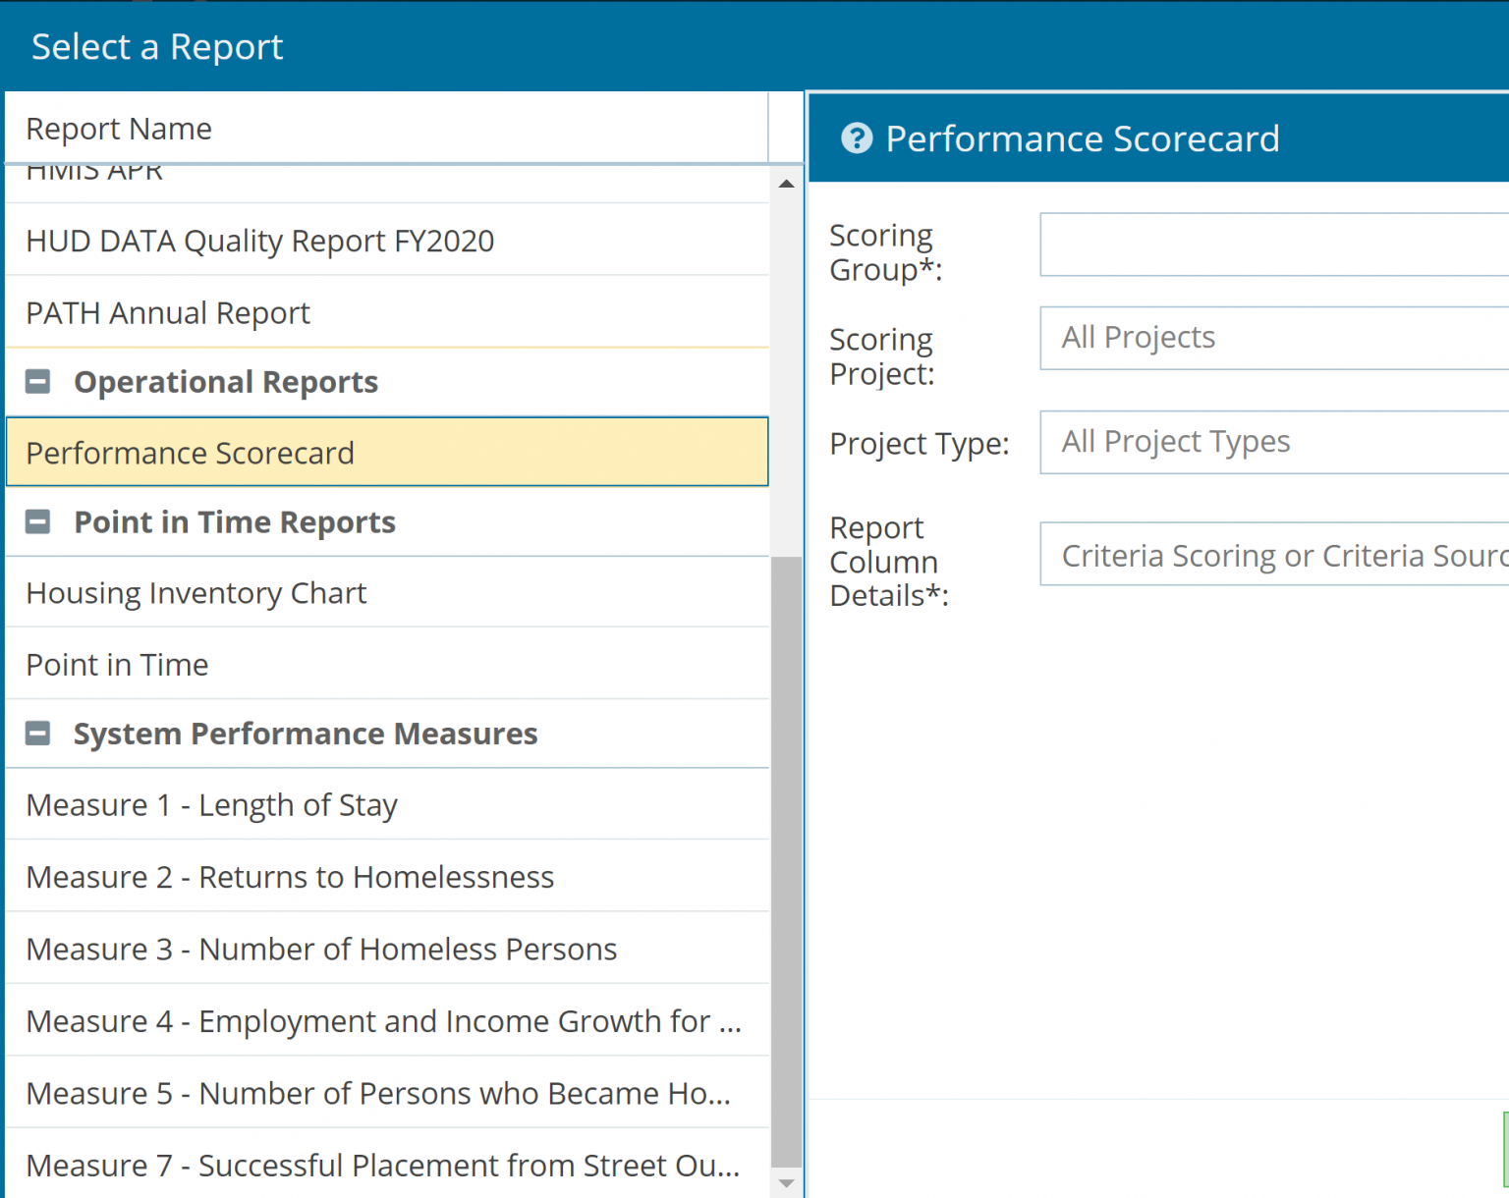1509x1198 pixels.
Task: Collapse the Point in Time Reports section
Action: pos(37,521)
